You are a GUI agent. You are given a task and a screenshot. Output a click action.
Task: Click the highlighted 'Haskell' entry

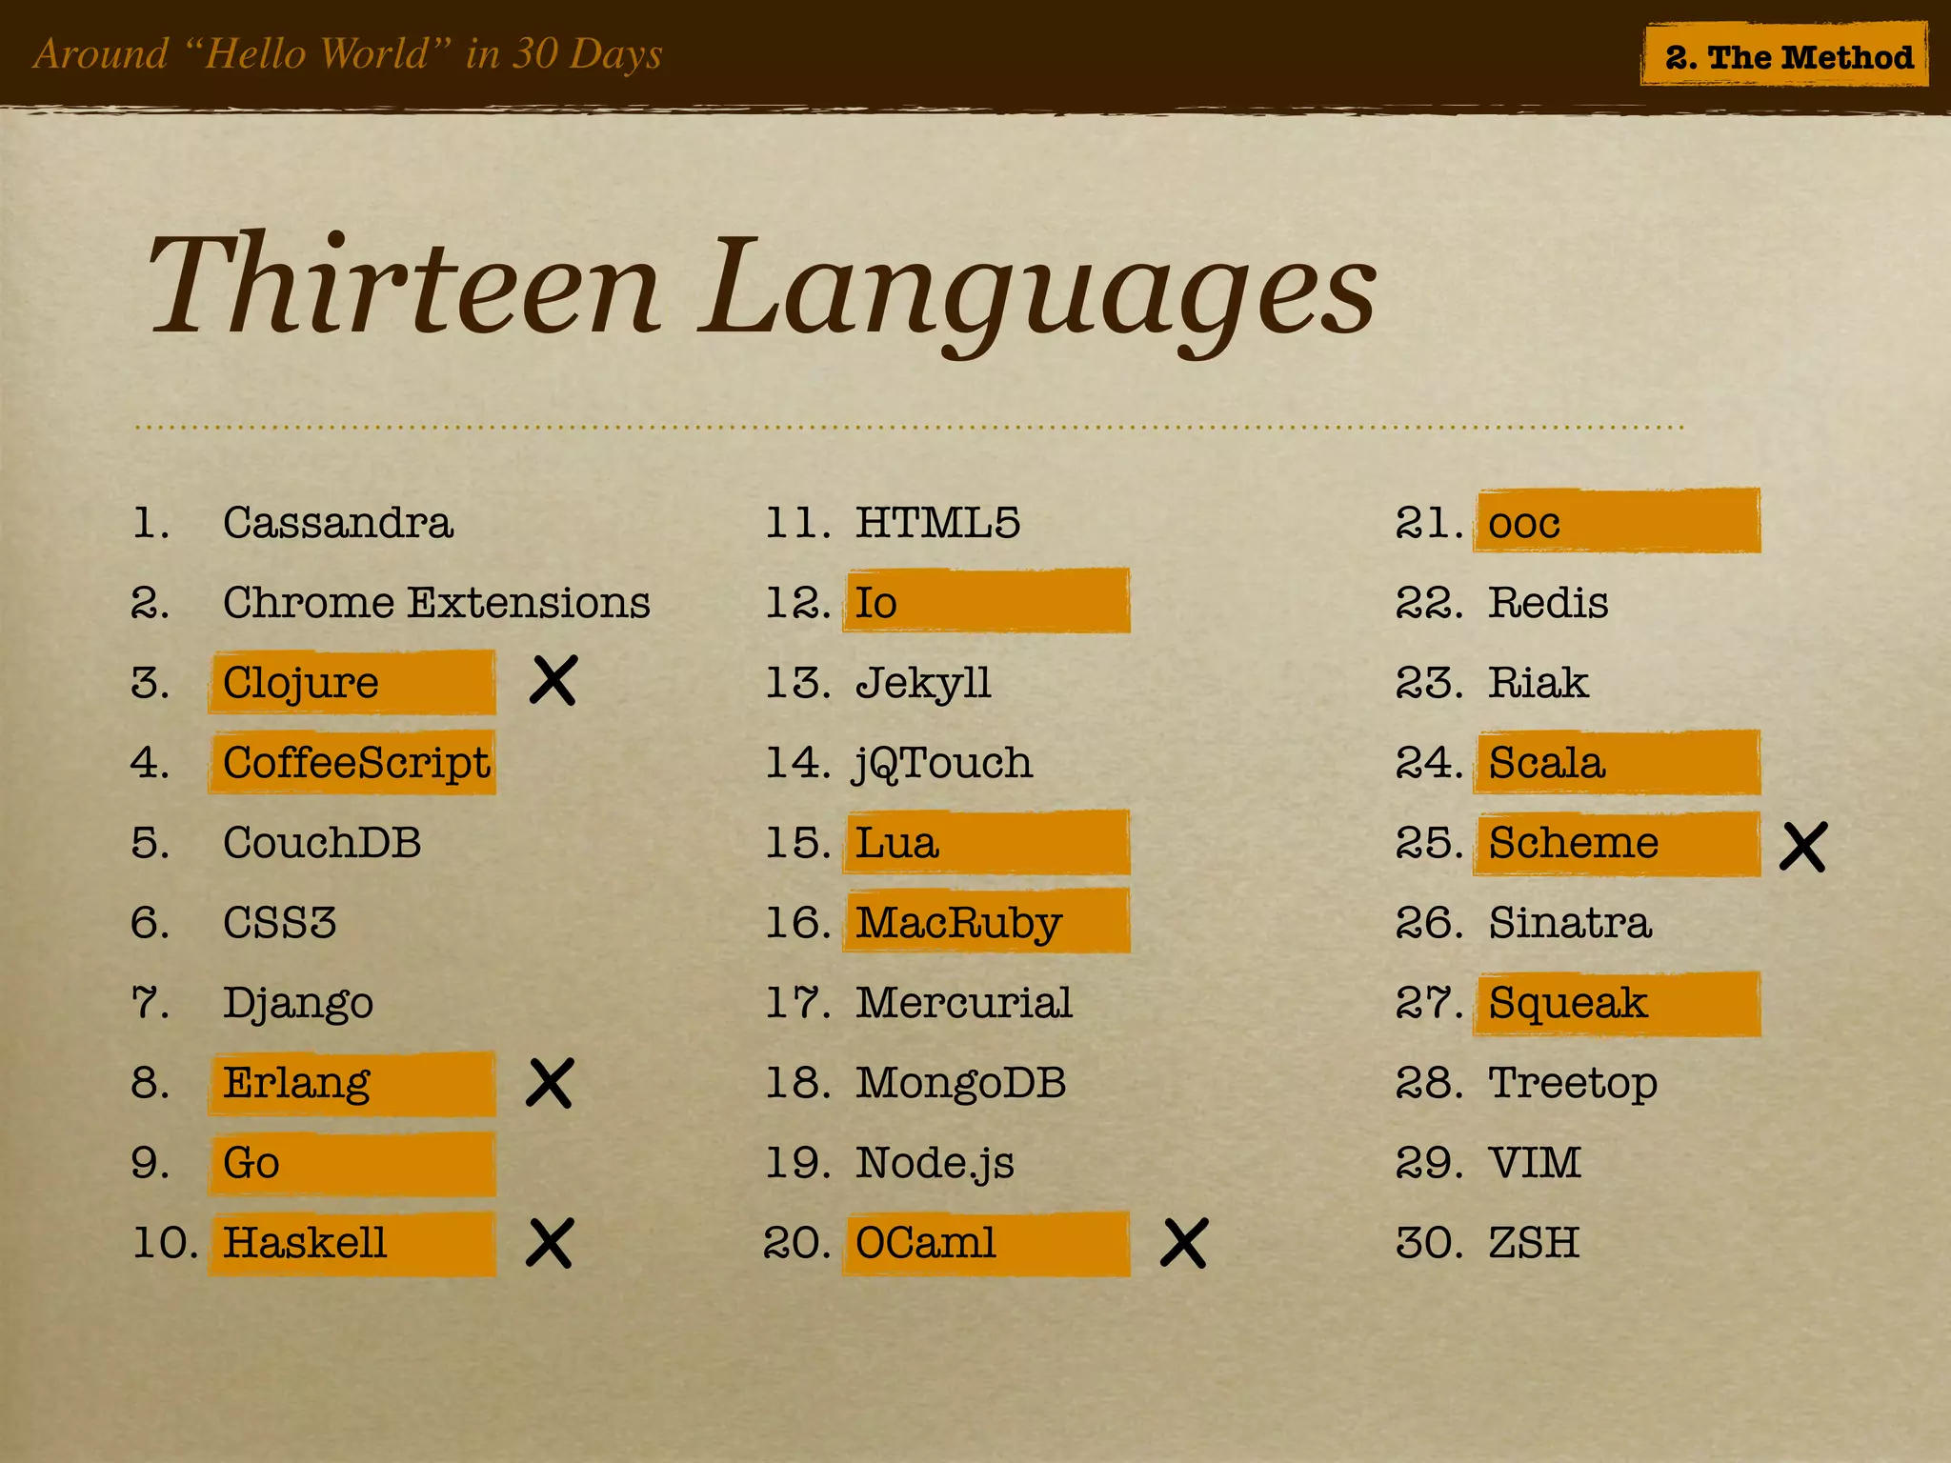352,1243
